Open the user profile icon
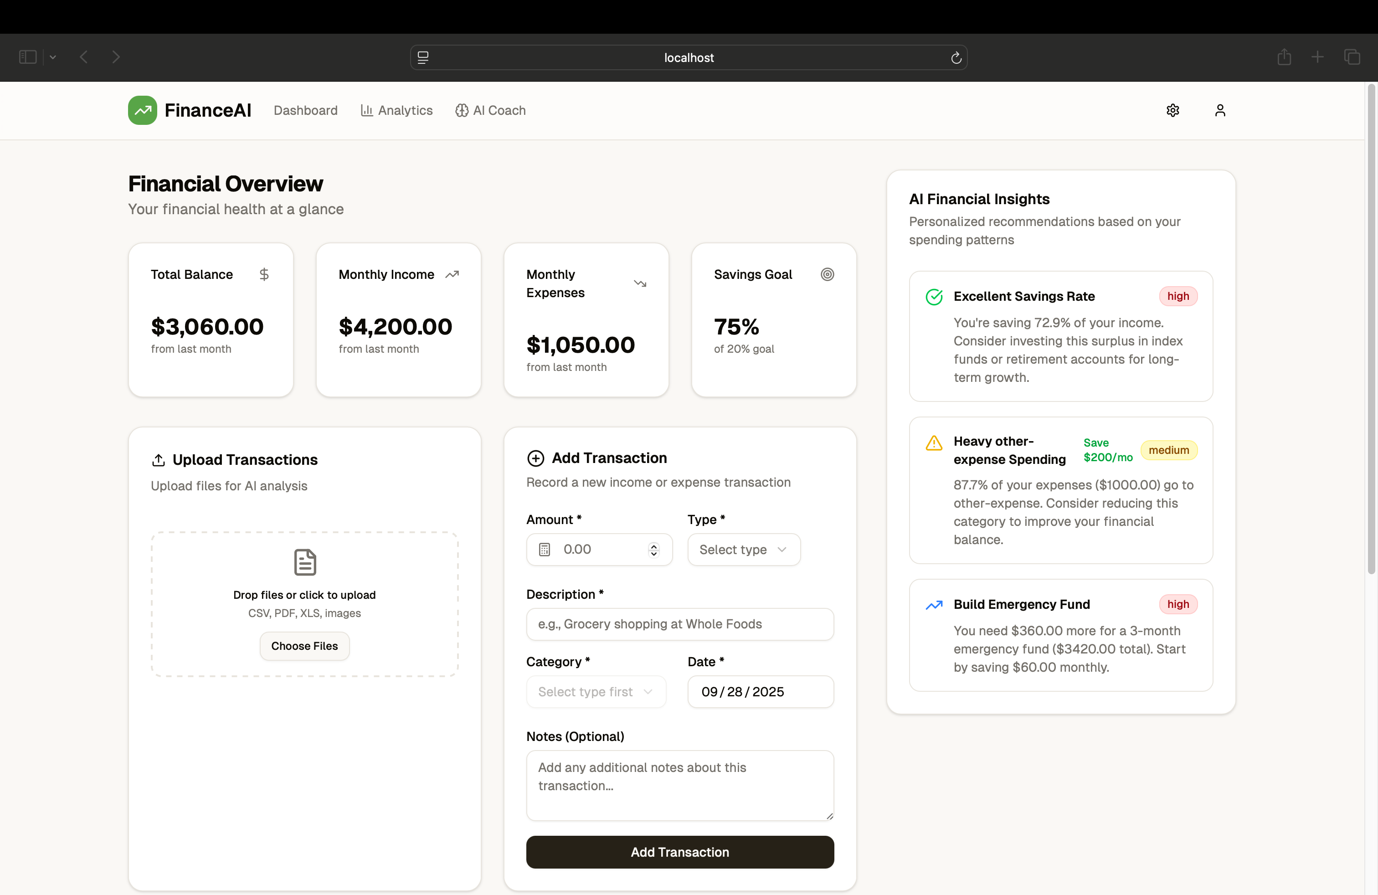The width and height of the screenshot is (1378, 895). [1220, 110]
